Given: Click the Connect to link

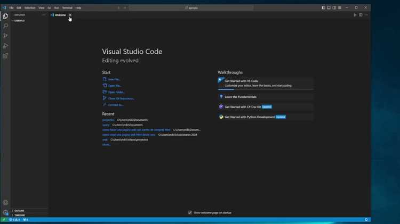Looking at the screenshot, I should coord(116,105).
